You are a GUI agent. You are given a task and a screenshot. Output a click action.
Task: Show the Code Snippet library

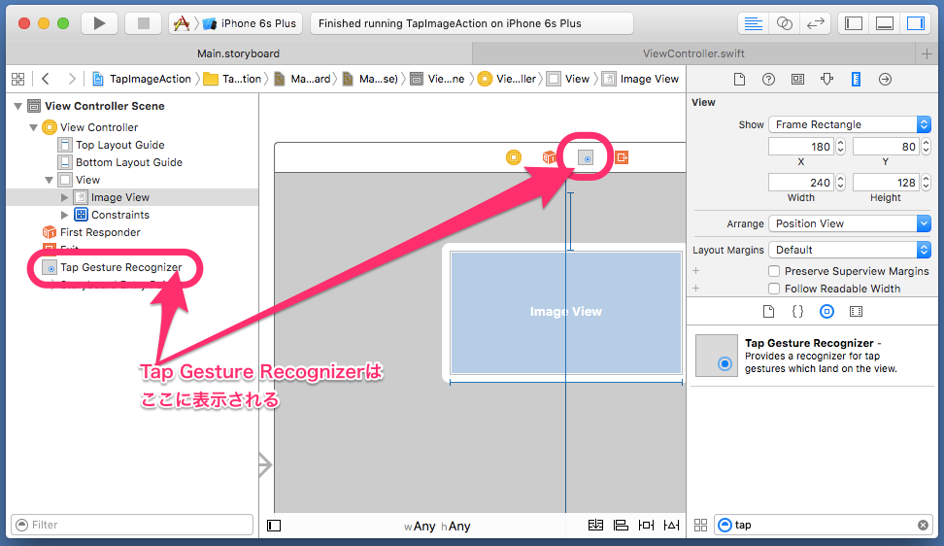click(797, 311)
